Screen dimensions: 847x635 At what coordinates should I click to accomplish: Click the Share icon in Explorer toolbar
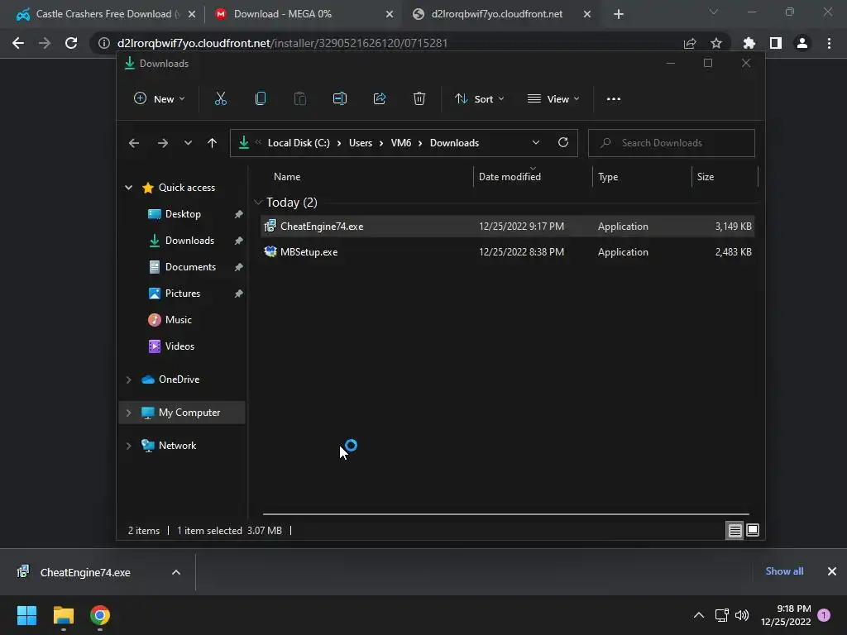tap(380, 98)
